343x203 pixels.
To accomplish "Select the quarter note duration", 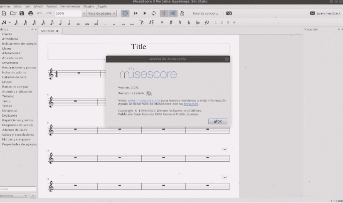I will click(x=61, y=23).
